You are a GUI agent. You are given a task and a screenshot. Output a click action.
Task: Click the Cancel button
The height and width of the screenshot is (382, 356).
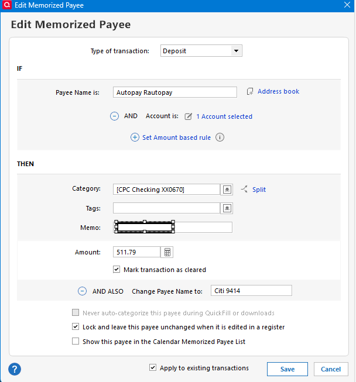331,369
